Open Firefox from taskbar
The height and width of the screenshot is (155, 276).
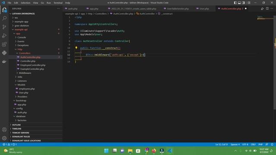[154, 151]
